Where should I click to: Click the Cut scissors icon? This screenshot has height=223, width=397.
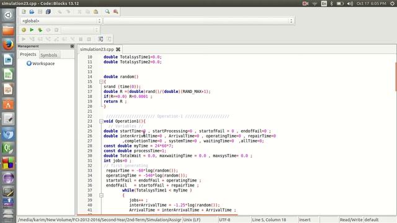click(x=79, y=12)
